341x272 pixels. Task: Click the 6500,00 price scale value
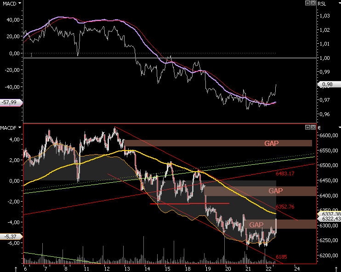329,165
